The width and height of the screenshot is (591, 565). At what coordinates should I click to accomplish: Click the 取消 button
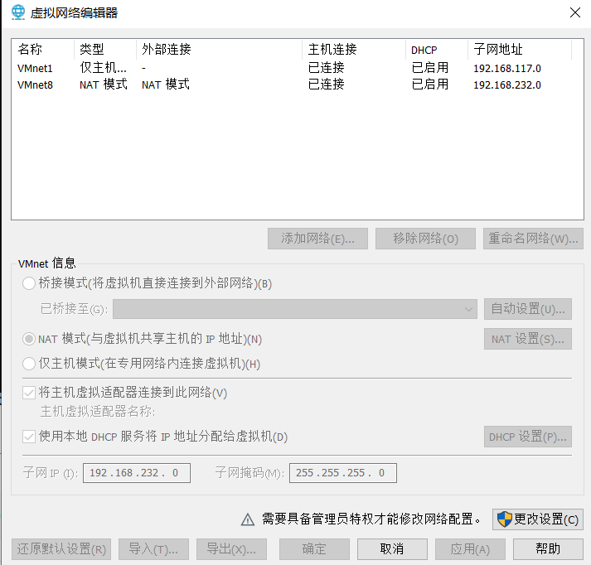[392, 549]
